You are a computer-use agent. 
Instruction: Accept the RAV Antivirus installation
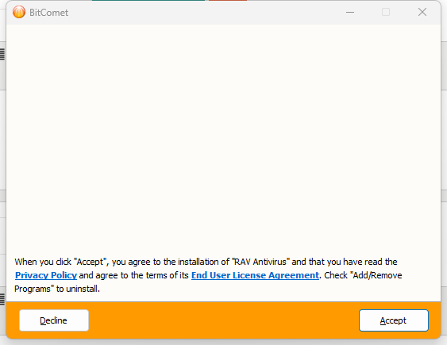click(x=393, y=320)
